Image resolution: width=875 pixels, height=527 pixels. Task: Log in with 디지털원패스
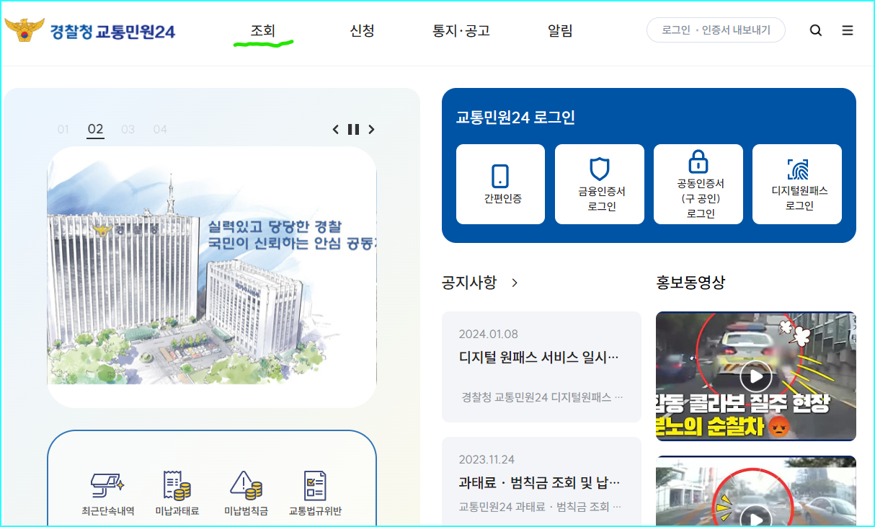(797, 184)
